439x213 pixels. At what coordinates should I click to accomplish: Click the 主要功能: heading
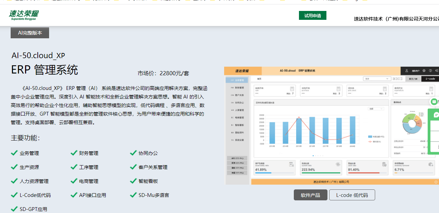(26, 138)
